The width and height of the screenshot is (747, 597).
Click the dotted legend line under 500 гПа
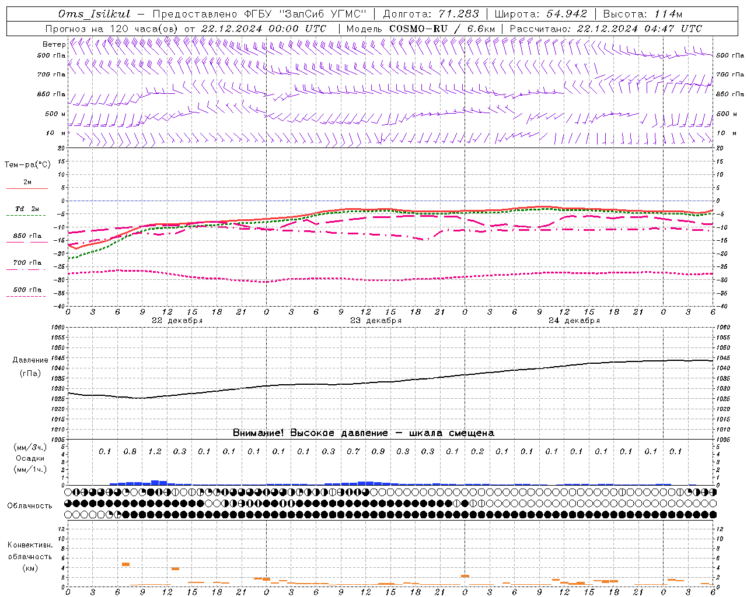[27, 296]
